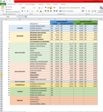Open the Geral number format dropdown
The image size is (103, 112).
95,8
